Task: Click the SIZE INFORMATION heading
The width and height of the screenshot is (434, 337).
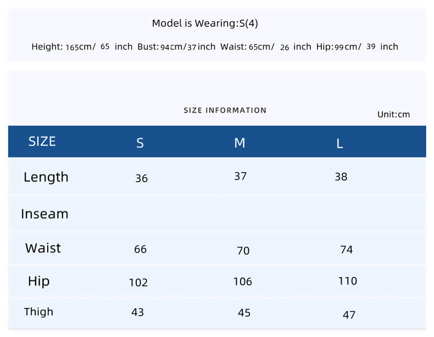Action: coord(225,110)
